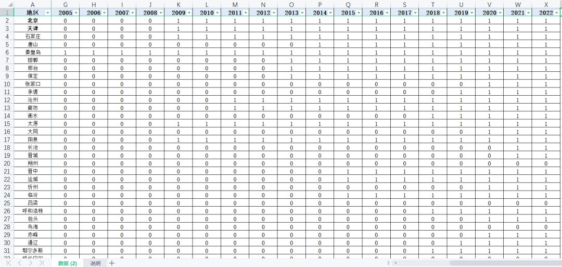Open the 2015 column filter dropdown
This screenshot has height=267, width=562.
click(359, 13)
